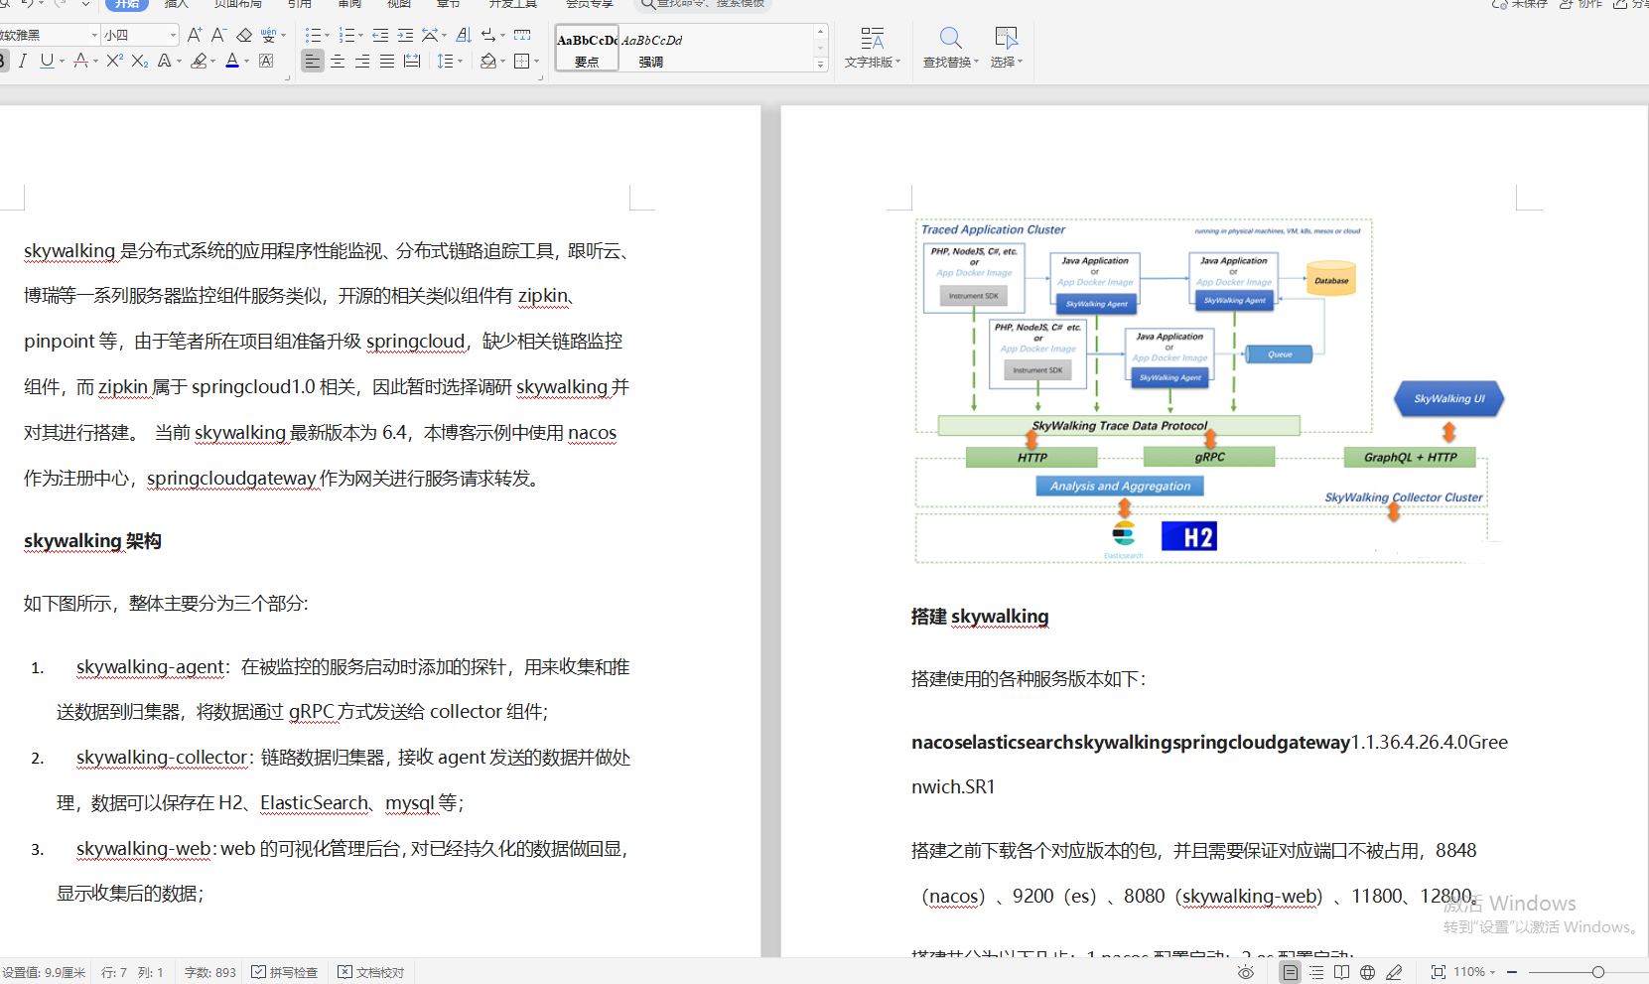Open the highlight color dropdown arrow
Screen dimensions: 1649x984
click(212, 62)
